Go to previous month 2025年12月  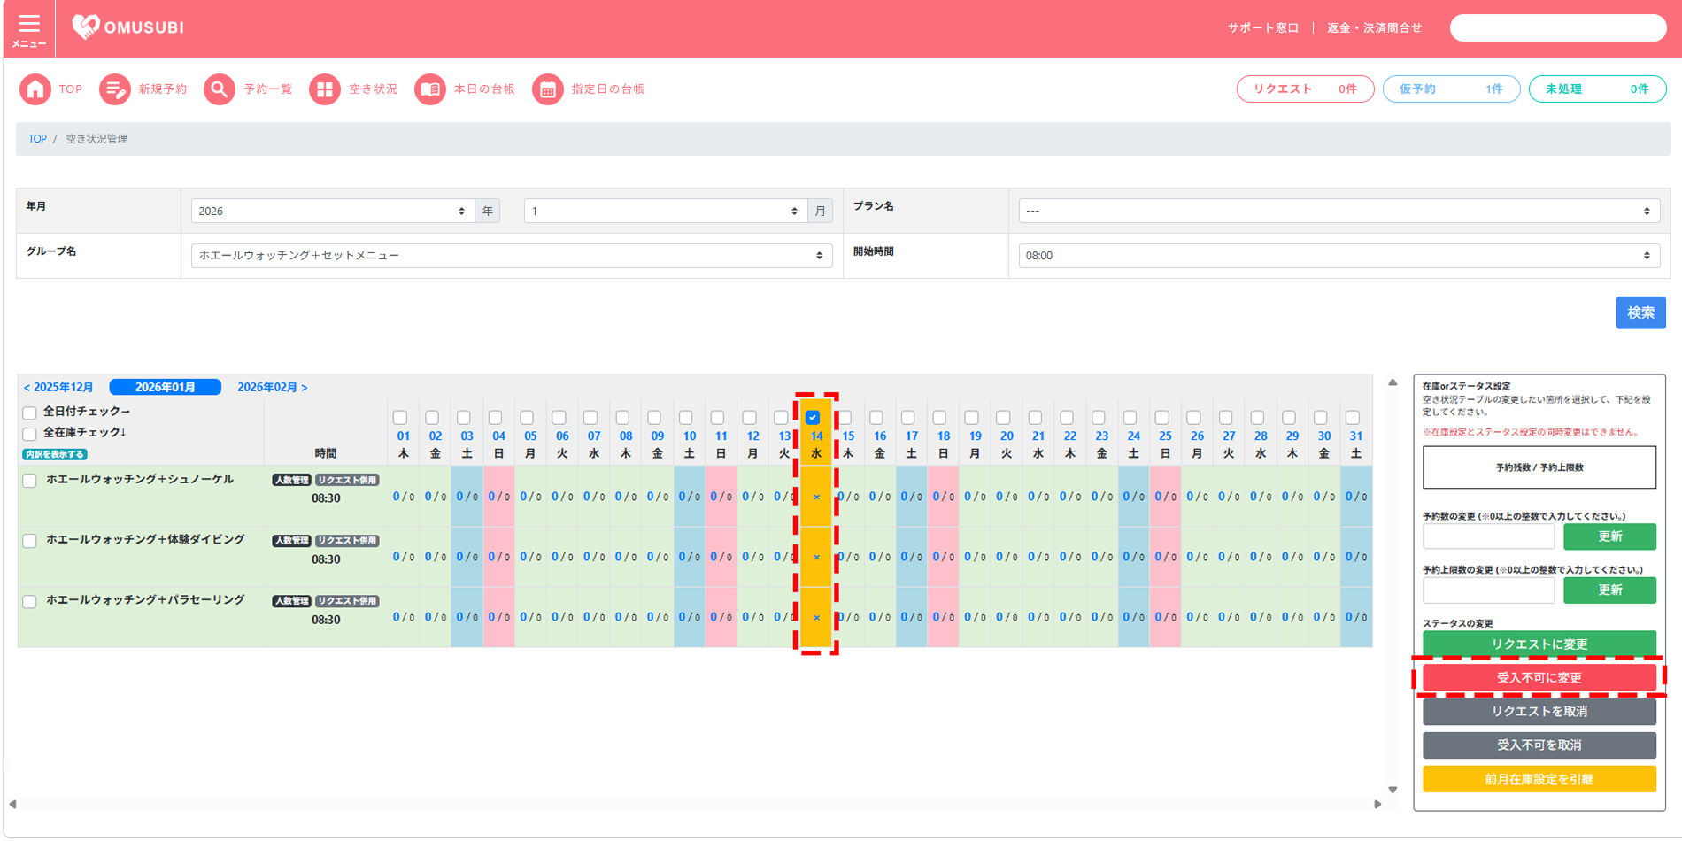point(58,387)
